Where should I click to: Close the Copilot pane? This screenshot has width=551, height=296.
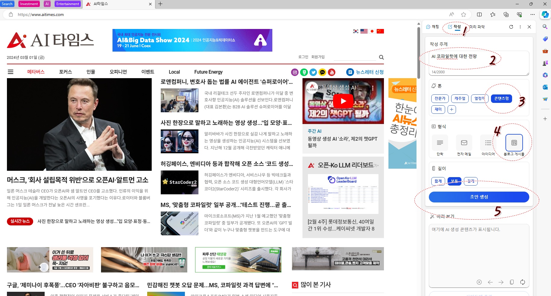click(x=529, y=27)
